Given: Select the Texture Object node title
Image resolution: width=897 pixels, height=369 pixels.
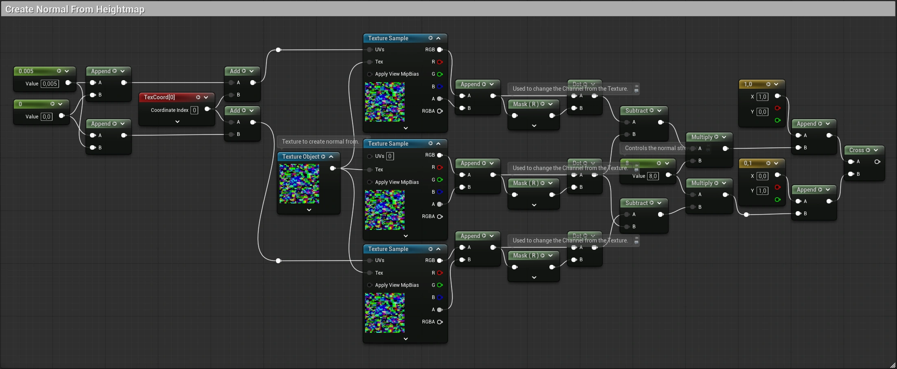Looking at the screenshot, I should pos(301,157).
